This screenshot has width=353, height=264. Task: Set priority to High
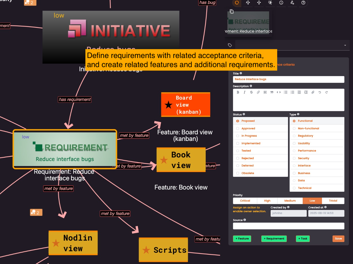click(267, 201)
